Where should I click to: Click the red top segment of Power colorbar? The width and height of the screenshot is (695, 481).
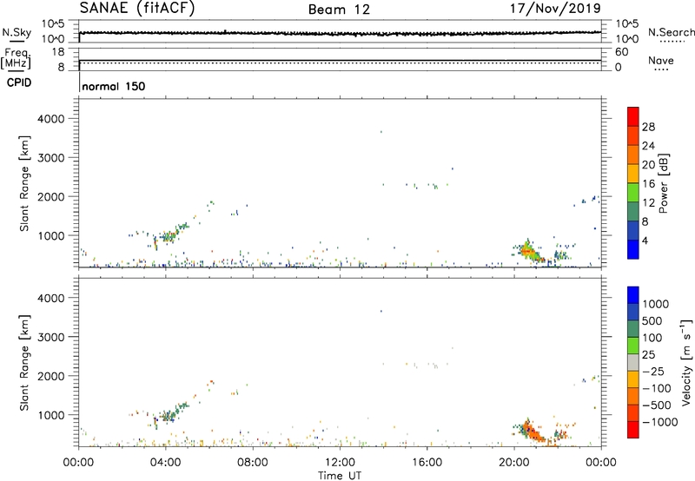[633, 116]
